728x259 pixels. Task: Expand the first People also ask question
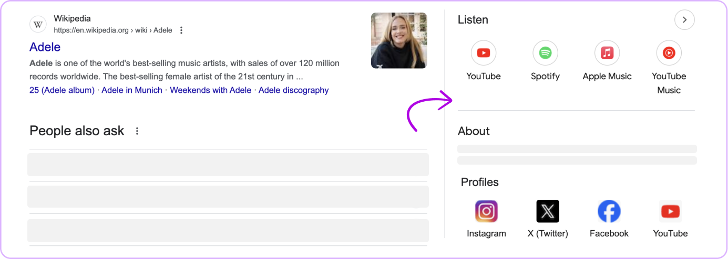[x=228, y=165]
